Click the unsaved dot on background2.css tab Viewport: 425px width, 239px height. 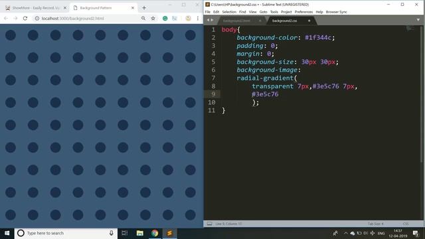309,21
